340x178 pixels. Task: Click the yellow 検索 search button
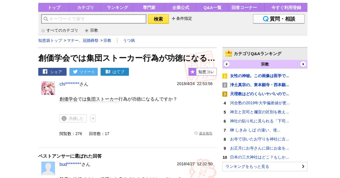click(158, 19)
